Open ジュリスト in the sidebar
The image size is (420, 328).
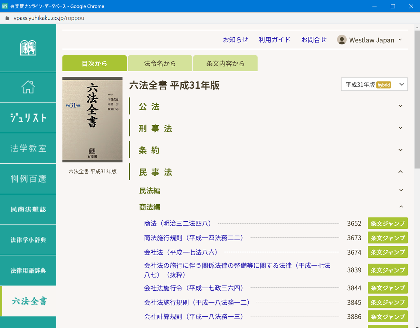[28, 118]
